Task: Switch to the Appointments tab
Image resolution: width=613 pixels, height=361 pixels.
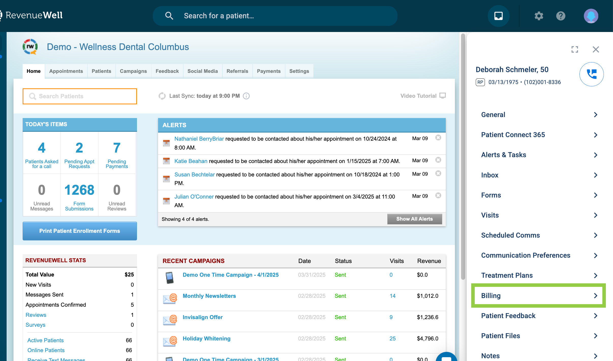Action: (x=66, y=71)
